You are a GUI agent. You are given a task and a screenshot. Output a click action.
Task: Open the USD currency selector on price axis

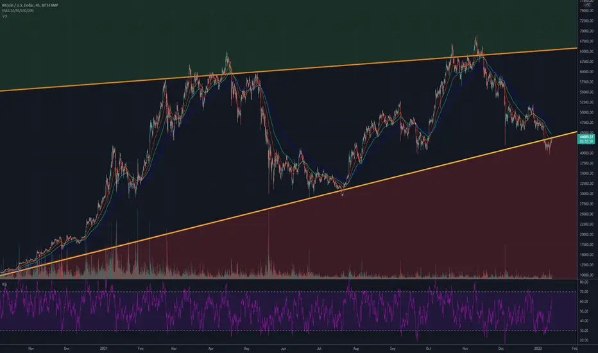click(587, 5)
